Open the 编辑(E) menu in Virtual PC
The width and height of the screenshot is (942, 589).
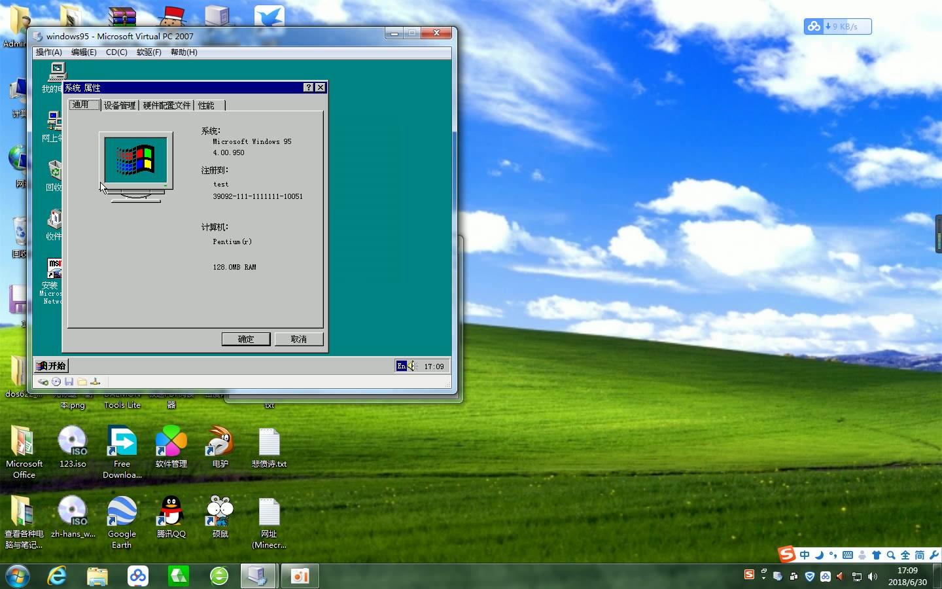click(84, 52)
